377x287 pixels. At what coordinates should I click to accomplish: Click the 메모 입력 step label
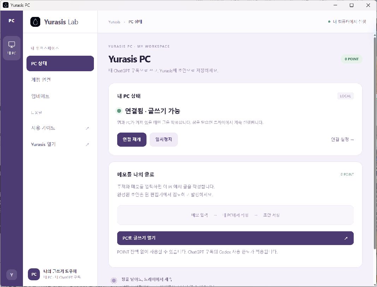[199, 215]
